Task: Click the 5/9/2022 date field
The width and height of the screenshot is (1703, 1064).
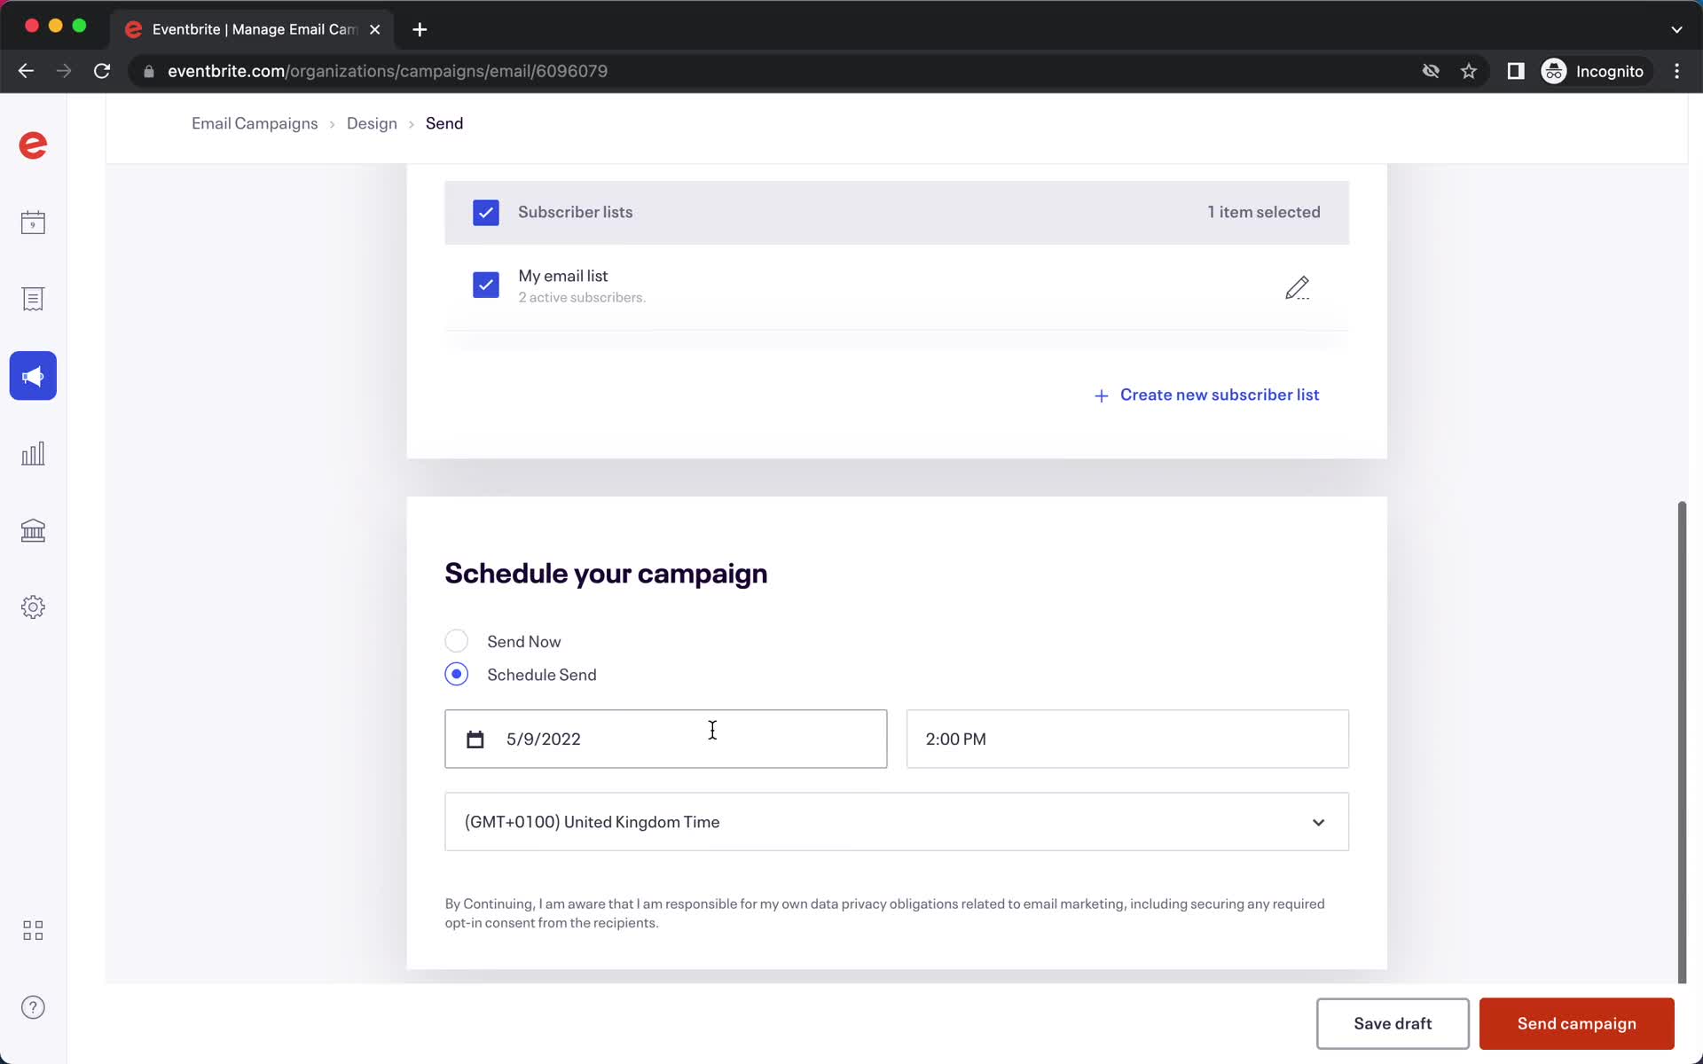Action: pyautogui.click(x=665, y=739)
